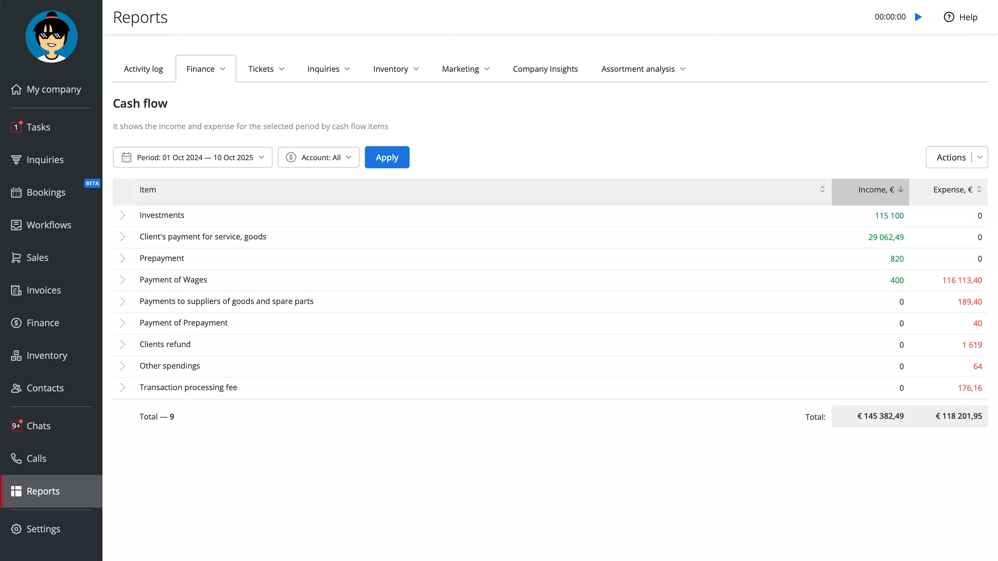998x561 pixels.
Task: Start the time tracker
Action: click(918, 17)
